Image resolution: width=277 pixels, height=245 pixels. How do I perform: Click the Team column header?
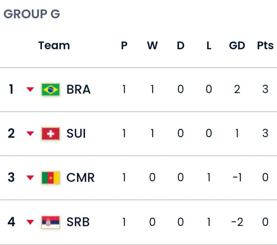point(54,45)
